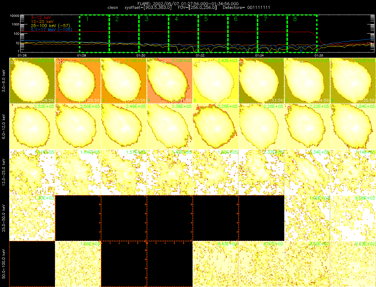Image resolution: width=376 pixels, height=287 pixels.
Task: Open 12.0-25.0 keV image labeled 1.64E+05
Action: click(78, 172)
